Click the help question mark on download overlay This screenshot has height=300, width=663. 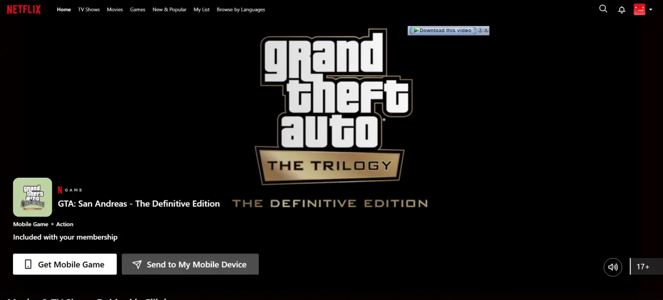point(480,31)
